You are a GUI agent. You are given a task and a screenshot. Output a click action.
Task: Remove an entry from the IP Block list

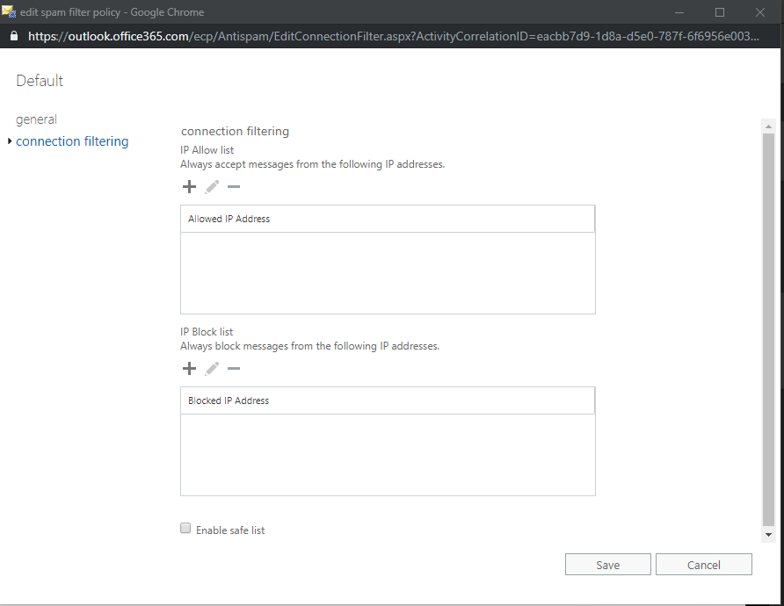(x=233, y=368)
